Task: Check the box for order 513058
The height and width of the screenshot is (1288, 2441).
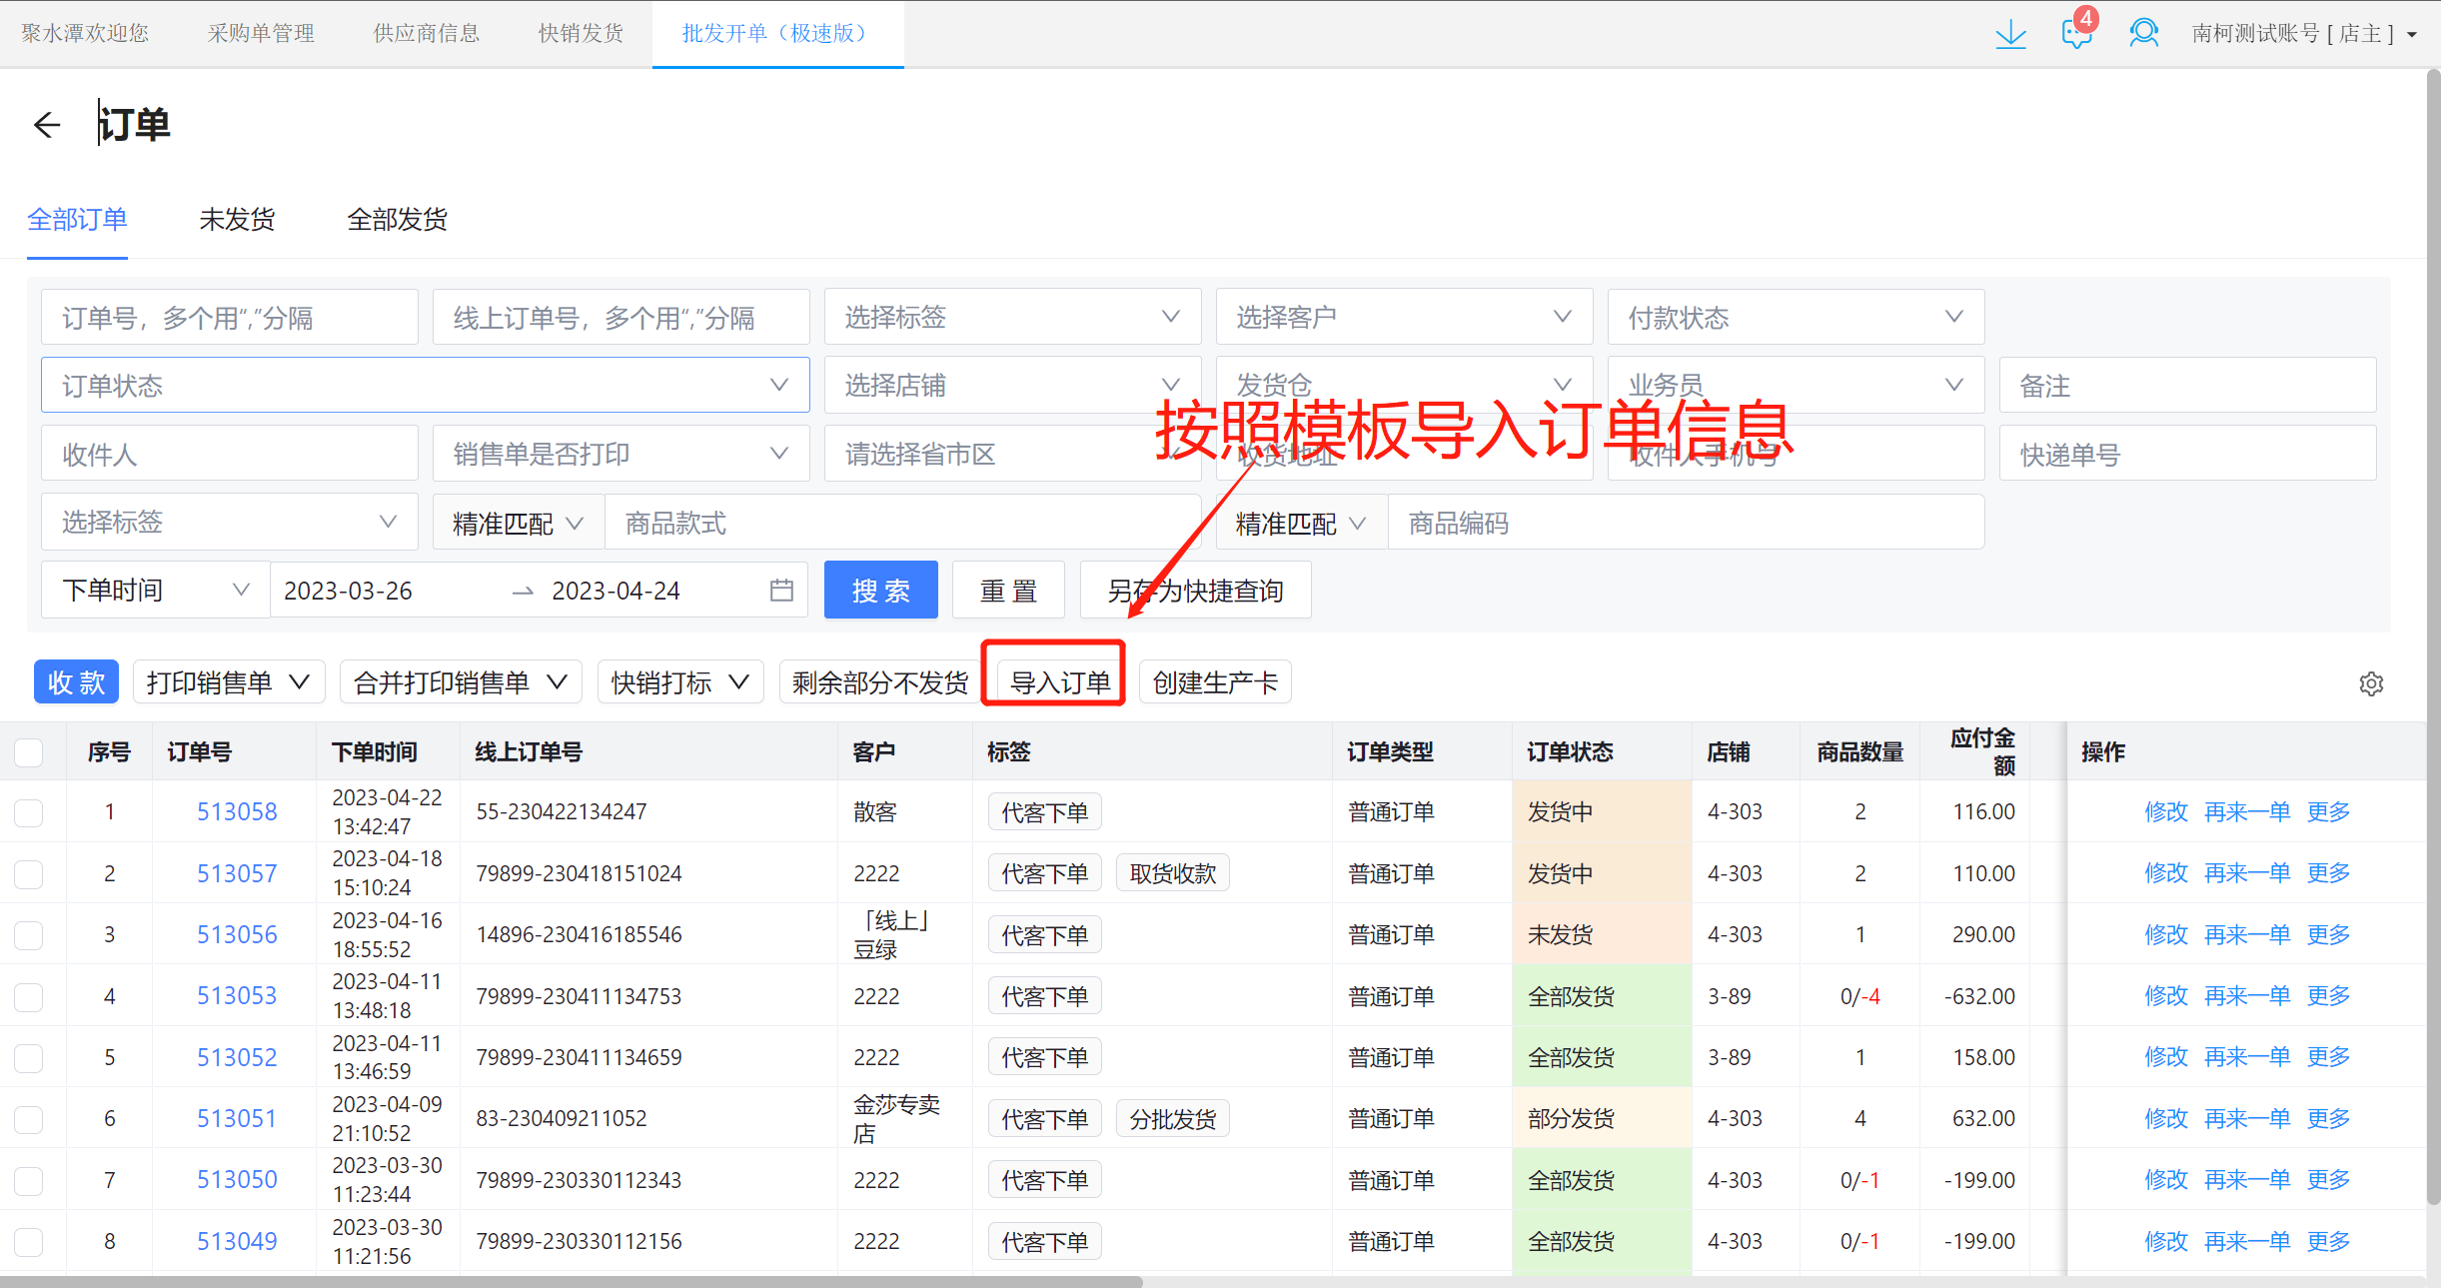Action: tap(29, 812)
